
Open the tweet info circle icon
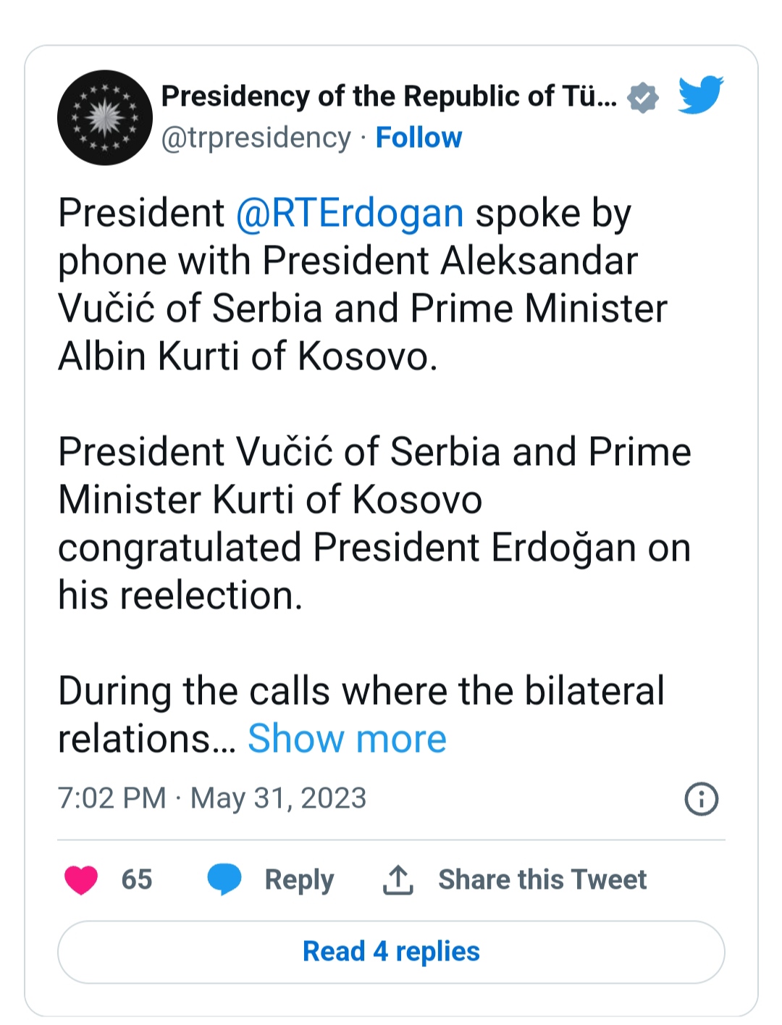click(701, 799)
